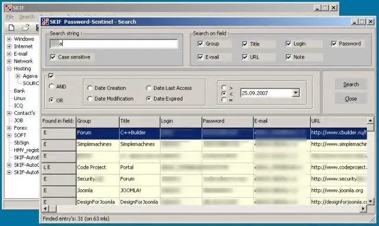The height and width of the screenshot is (226, 379).
Task: Open the Search menu in SKIF window
Action: [x=27, y=17]
